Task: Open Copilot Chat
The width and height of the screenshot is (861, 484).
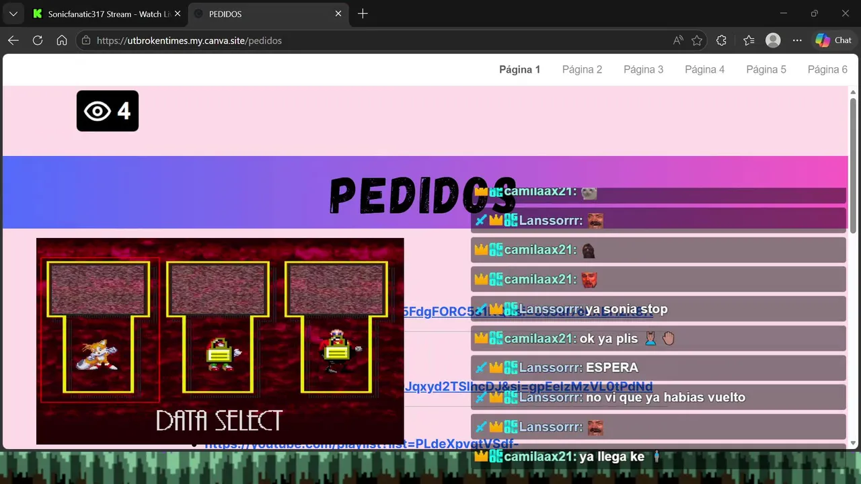Action: click(x=833, y=40)
